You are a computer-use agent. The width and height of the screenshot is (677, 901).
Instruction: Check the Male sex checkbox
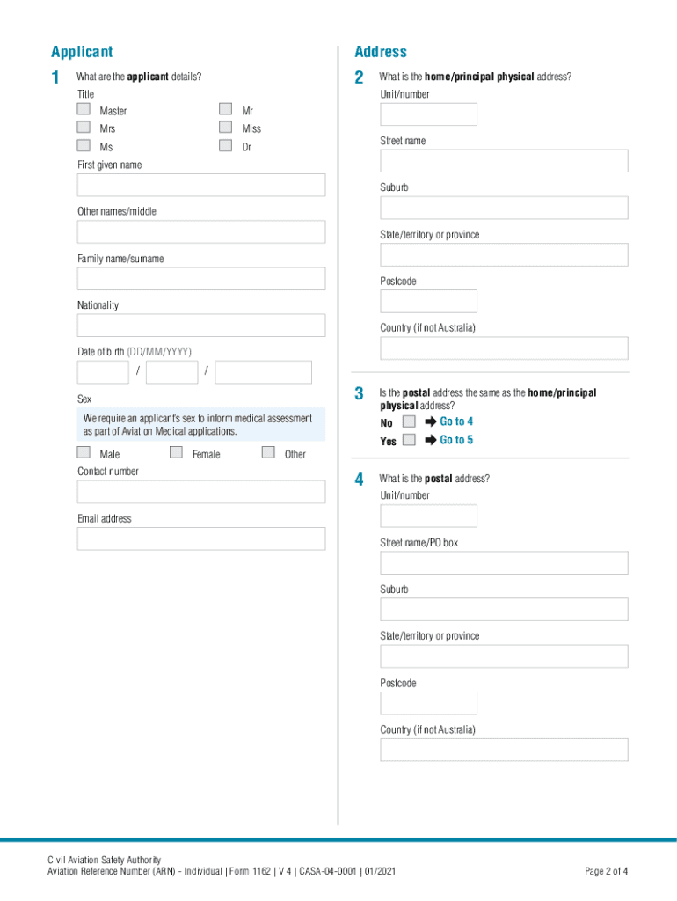point(84,452)
